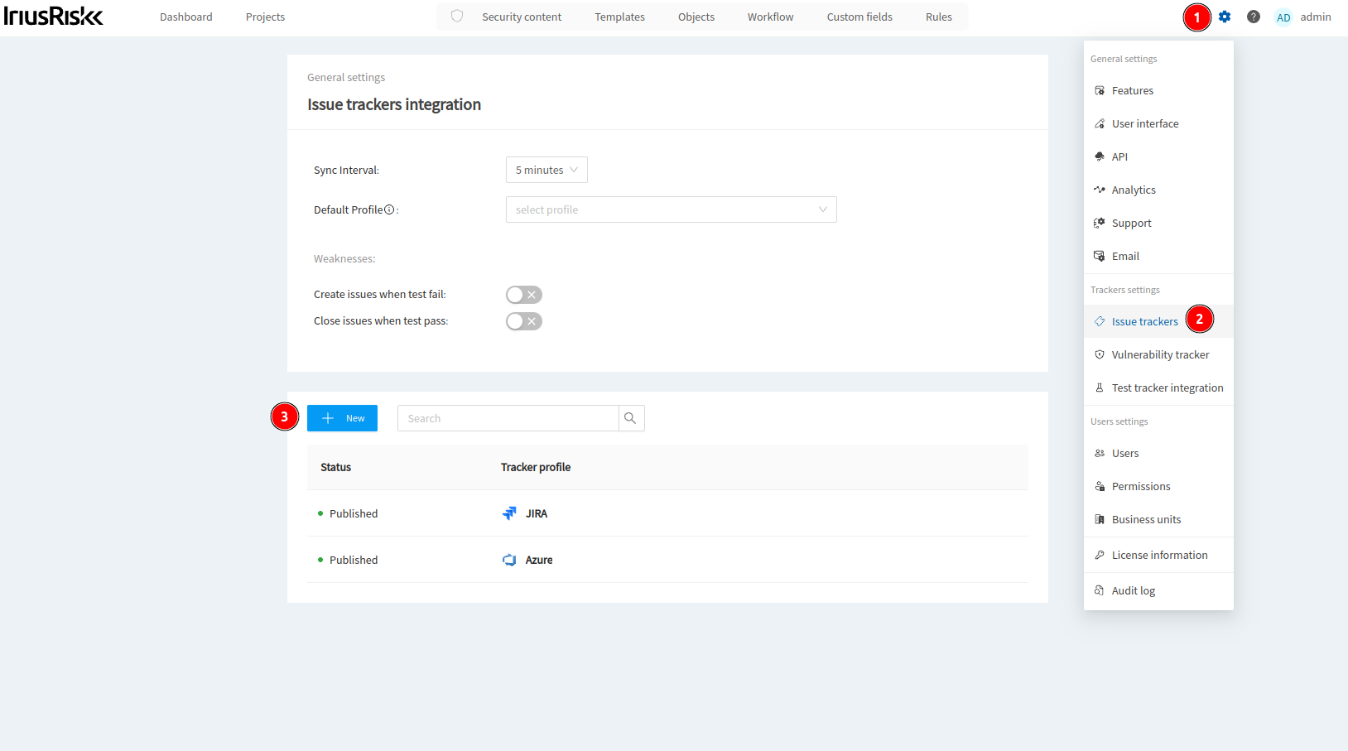This screenshot has height=751, width=1348.
Task: Click the search magnifier icon
Action: click(x=630, y=418)
